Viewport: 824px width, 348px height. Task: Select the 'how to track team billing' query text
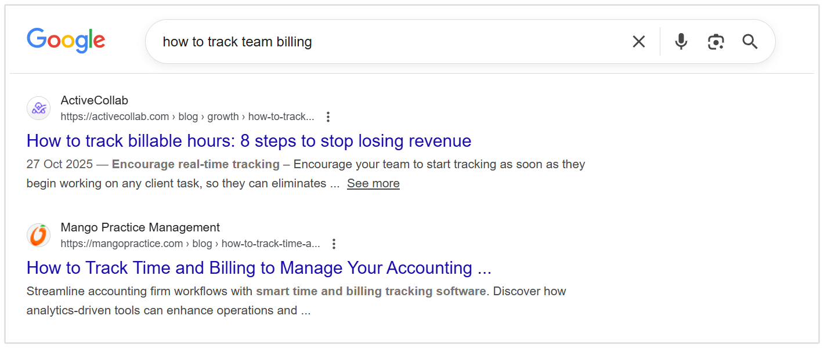[x=238, y=41]
